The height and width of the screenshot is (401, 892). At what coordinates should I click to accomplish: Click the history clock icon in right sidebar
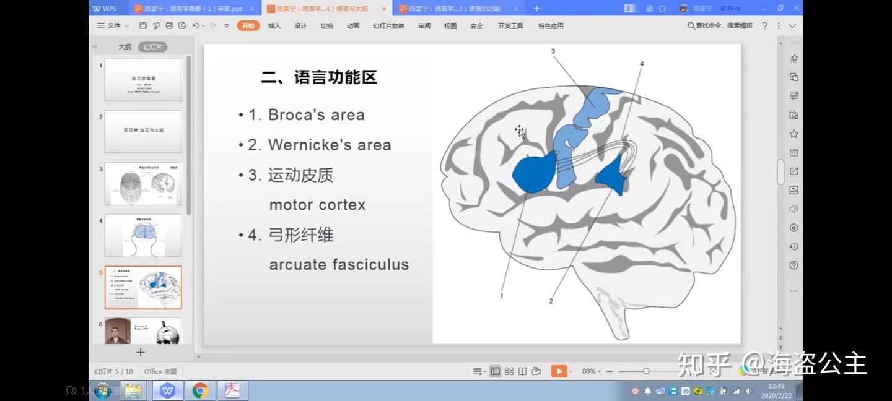coord(794,246)
